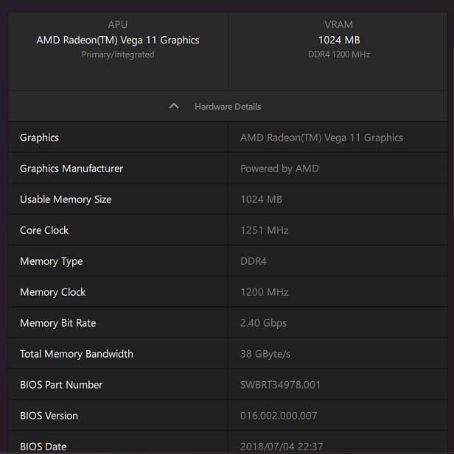The width and height of the screenshot is (454, 454).
Task: Select the 'SWBRT34978.001' value
Action: pos(280,385)
